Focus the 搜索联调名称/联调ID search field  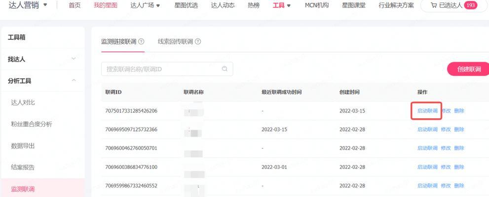(x=167, y=69)
